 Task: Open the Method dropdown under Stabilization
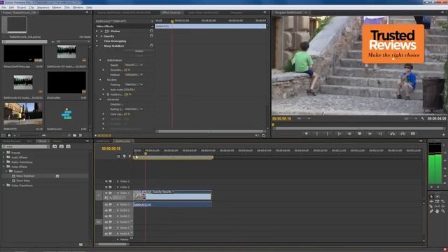[134, 75]
